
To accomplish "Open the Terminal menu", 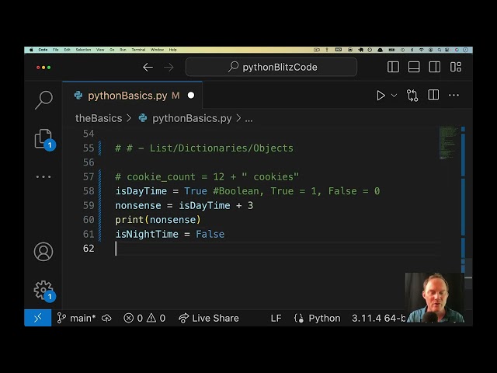I will 138,50.
